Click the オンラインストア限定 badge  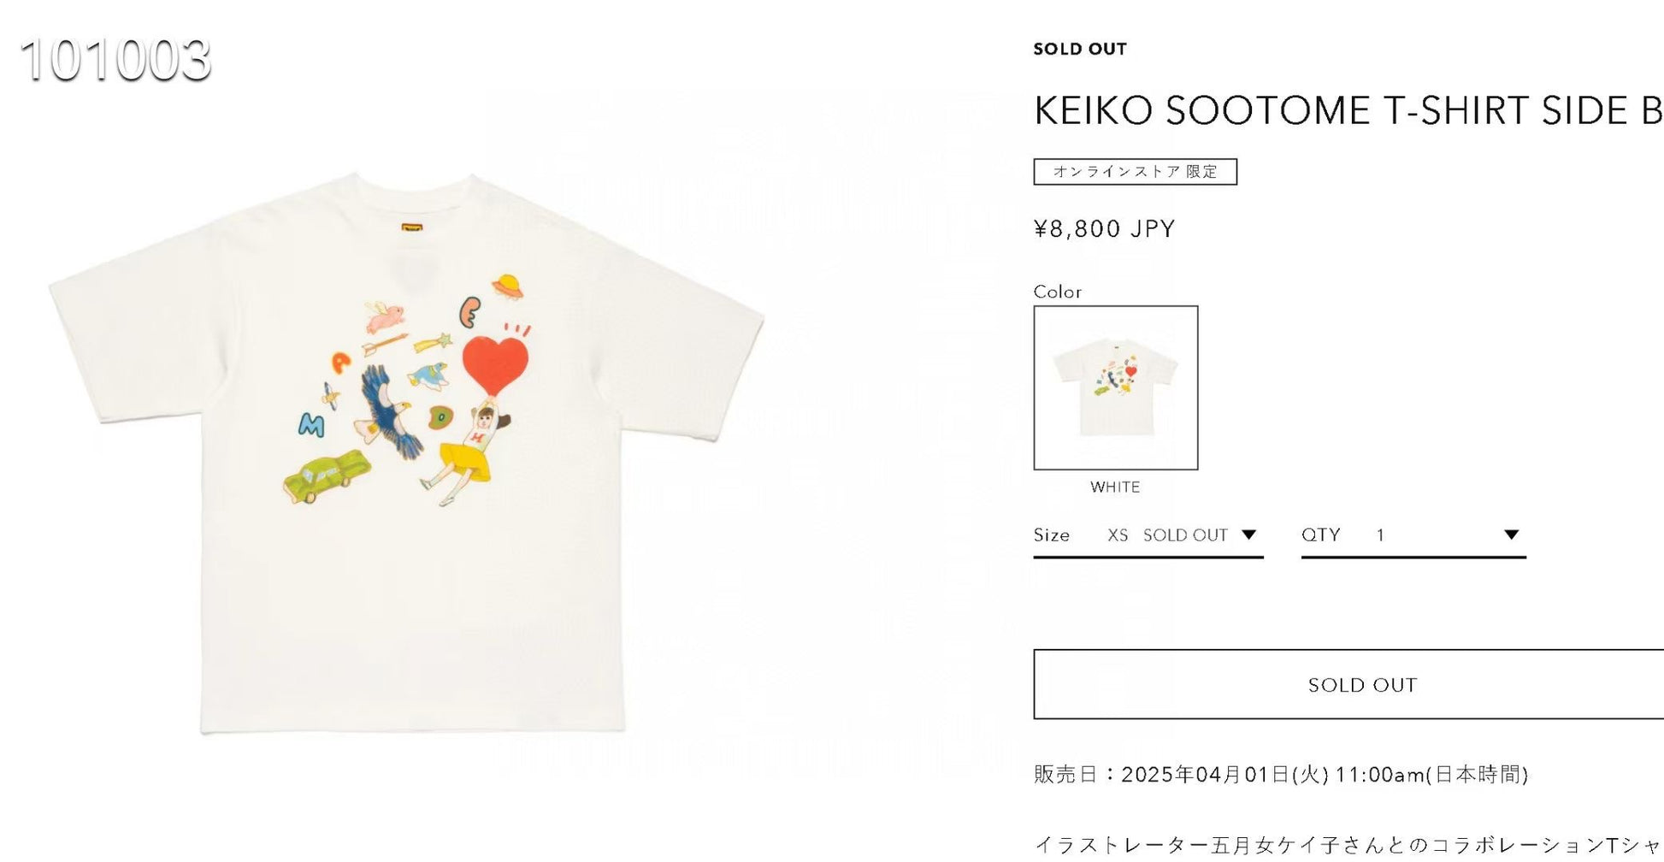tap(1135, 172)
